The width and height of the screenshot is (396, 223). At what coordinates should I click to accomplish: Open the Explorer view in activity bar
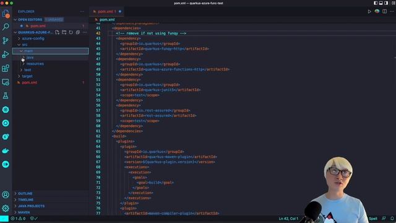point(6,13)
